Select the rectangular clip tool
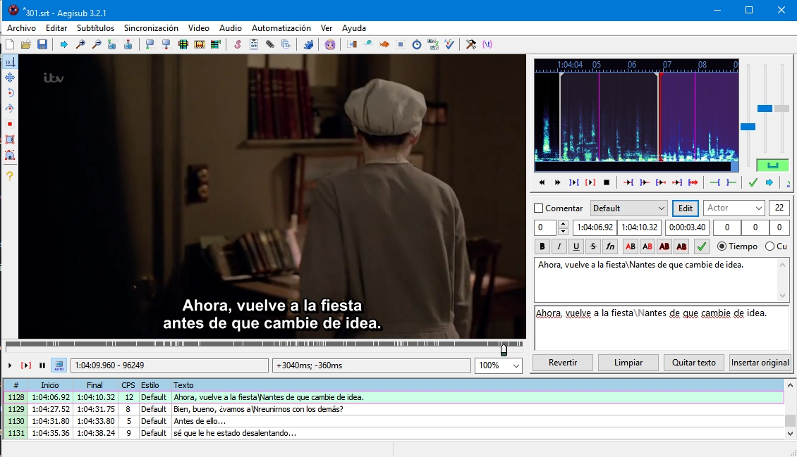797x457 pixels. tap(10, 140)
